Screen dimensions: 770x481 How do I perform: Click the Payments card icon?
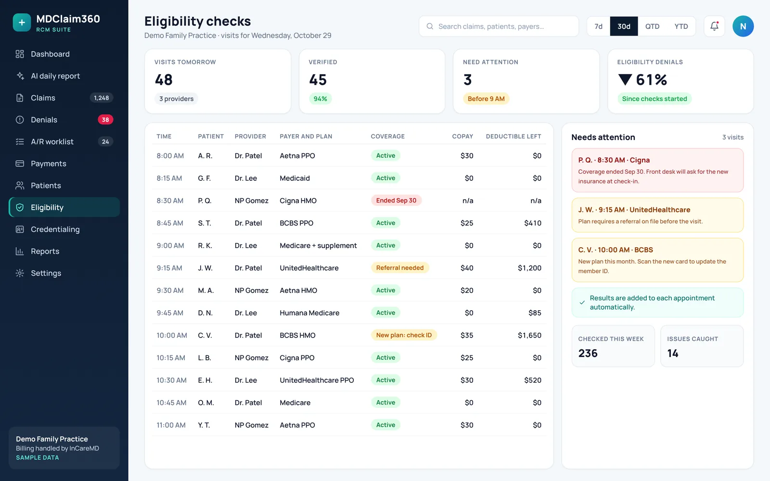point(20,164)
